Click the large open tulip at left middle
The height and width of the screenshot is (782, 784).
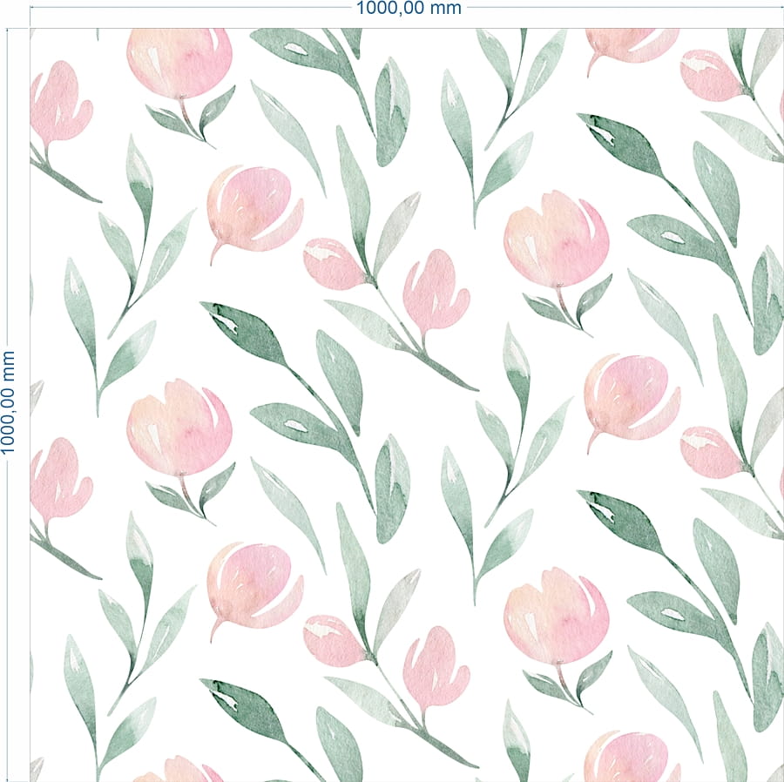[179, 428]
